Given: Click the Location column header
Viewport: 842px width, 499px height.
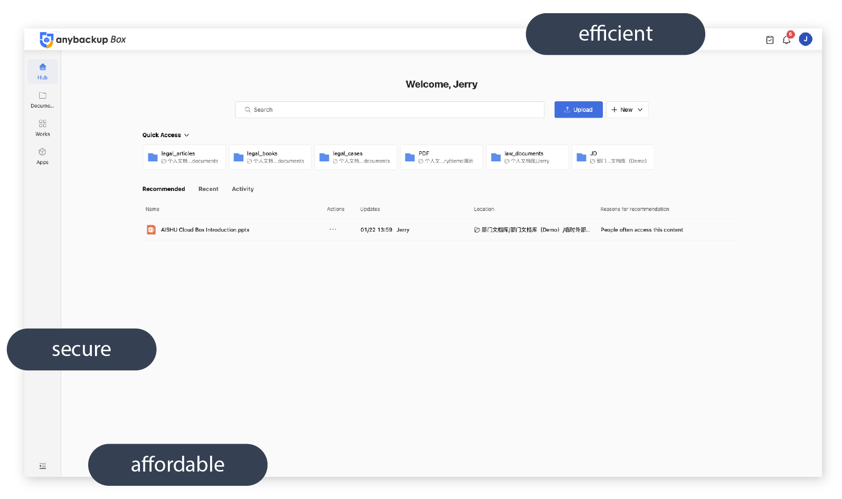Looking at the screenshot, I should pos(484,209).
